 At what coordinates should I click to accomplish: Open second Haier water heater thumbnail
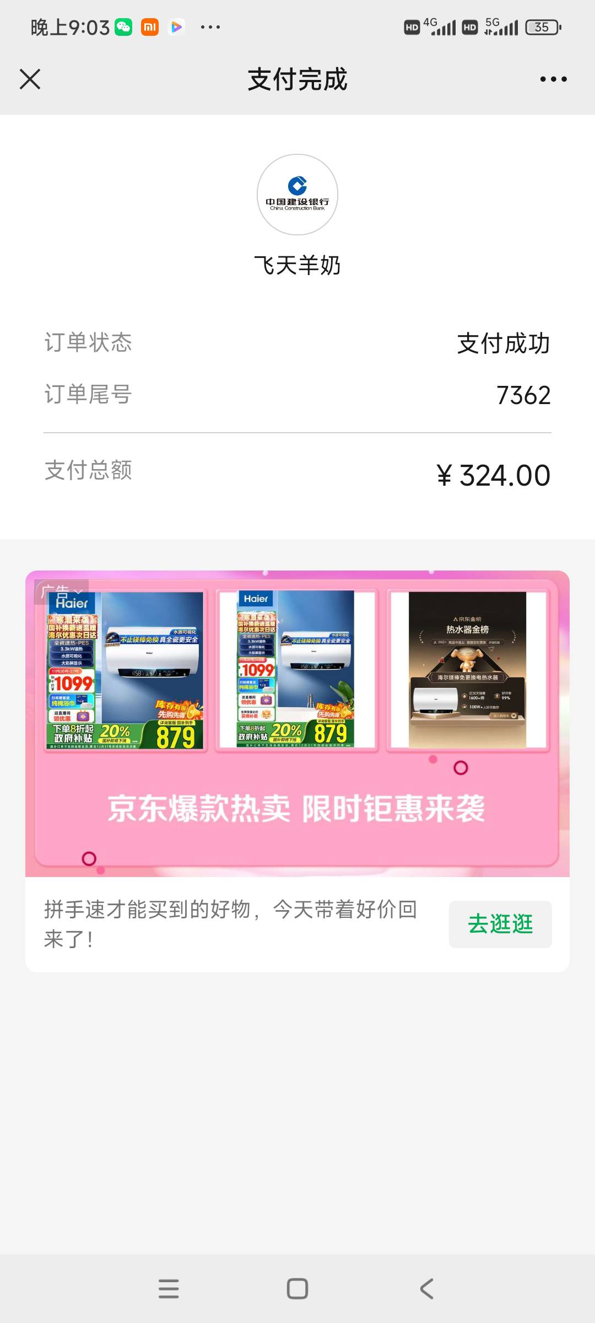pos(297,670)
